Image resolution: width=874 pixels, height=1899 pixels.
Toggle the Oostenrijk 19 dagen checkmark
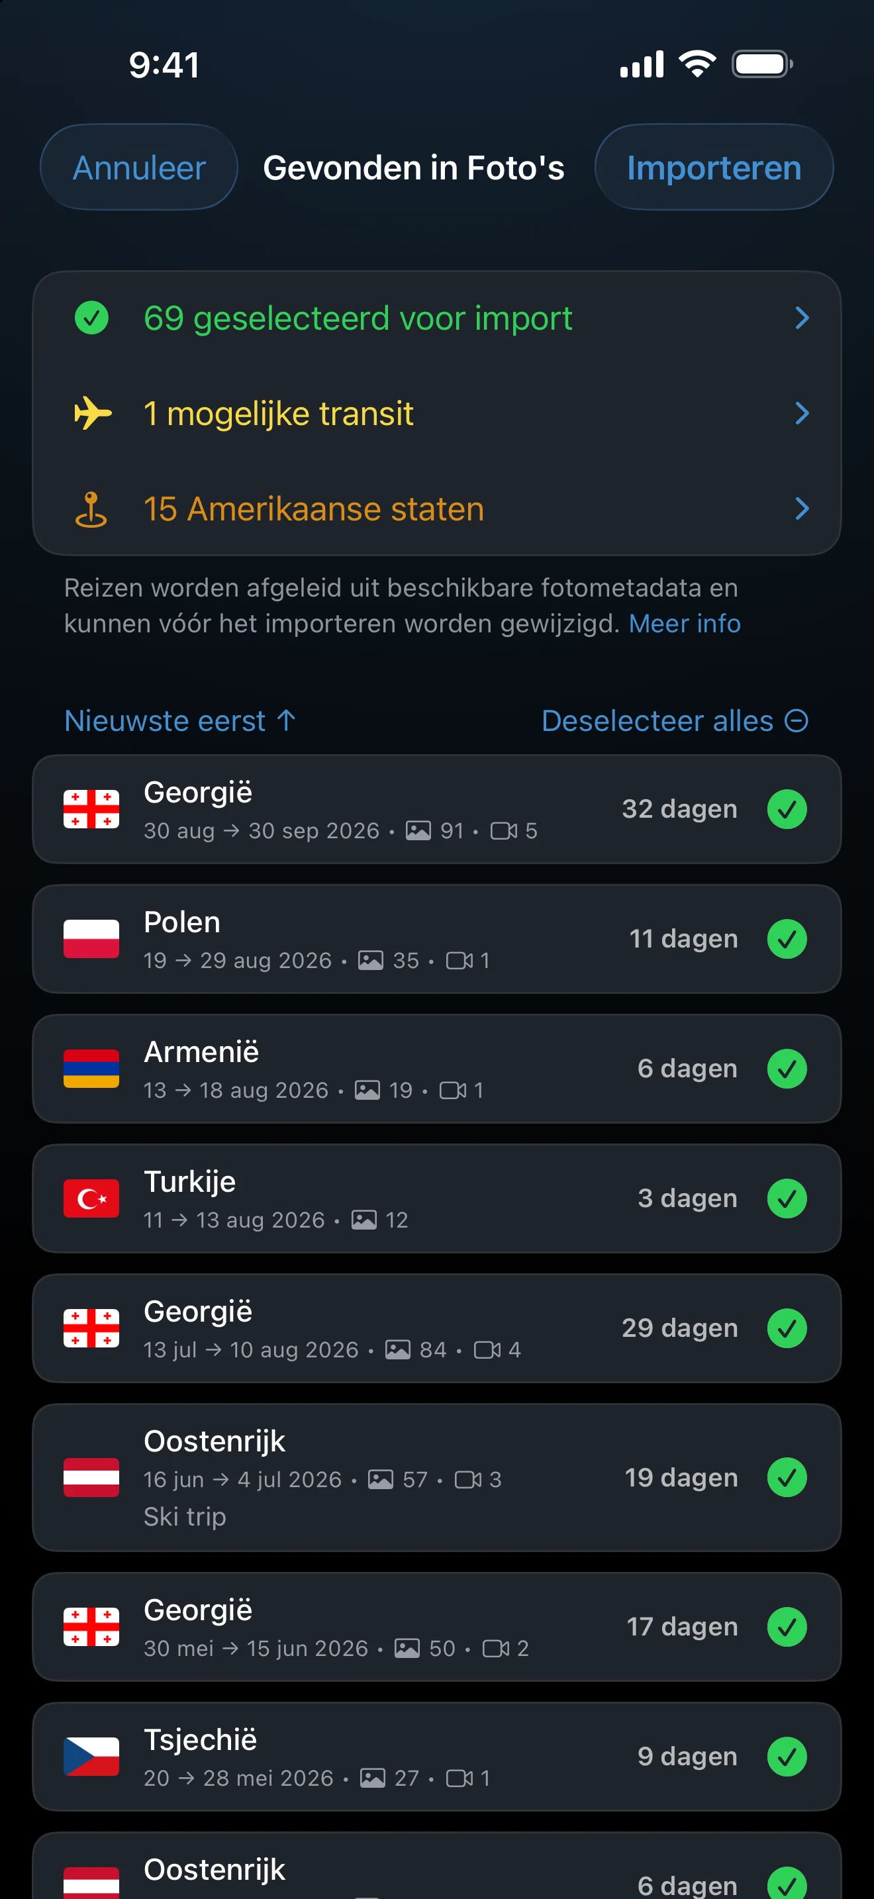tap(787, 1477)
